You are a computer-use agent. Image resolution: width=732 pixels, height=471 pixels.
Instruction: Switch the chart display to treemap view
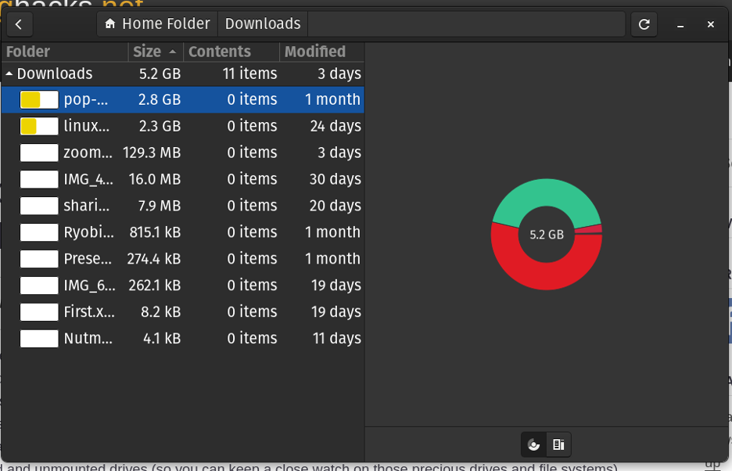pyautogui.click(x=558, y=444)
